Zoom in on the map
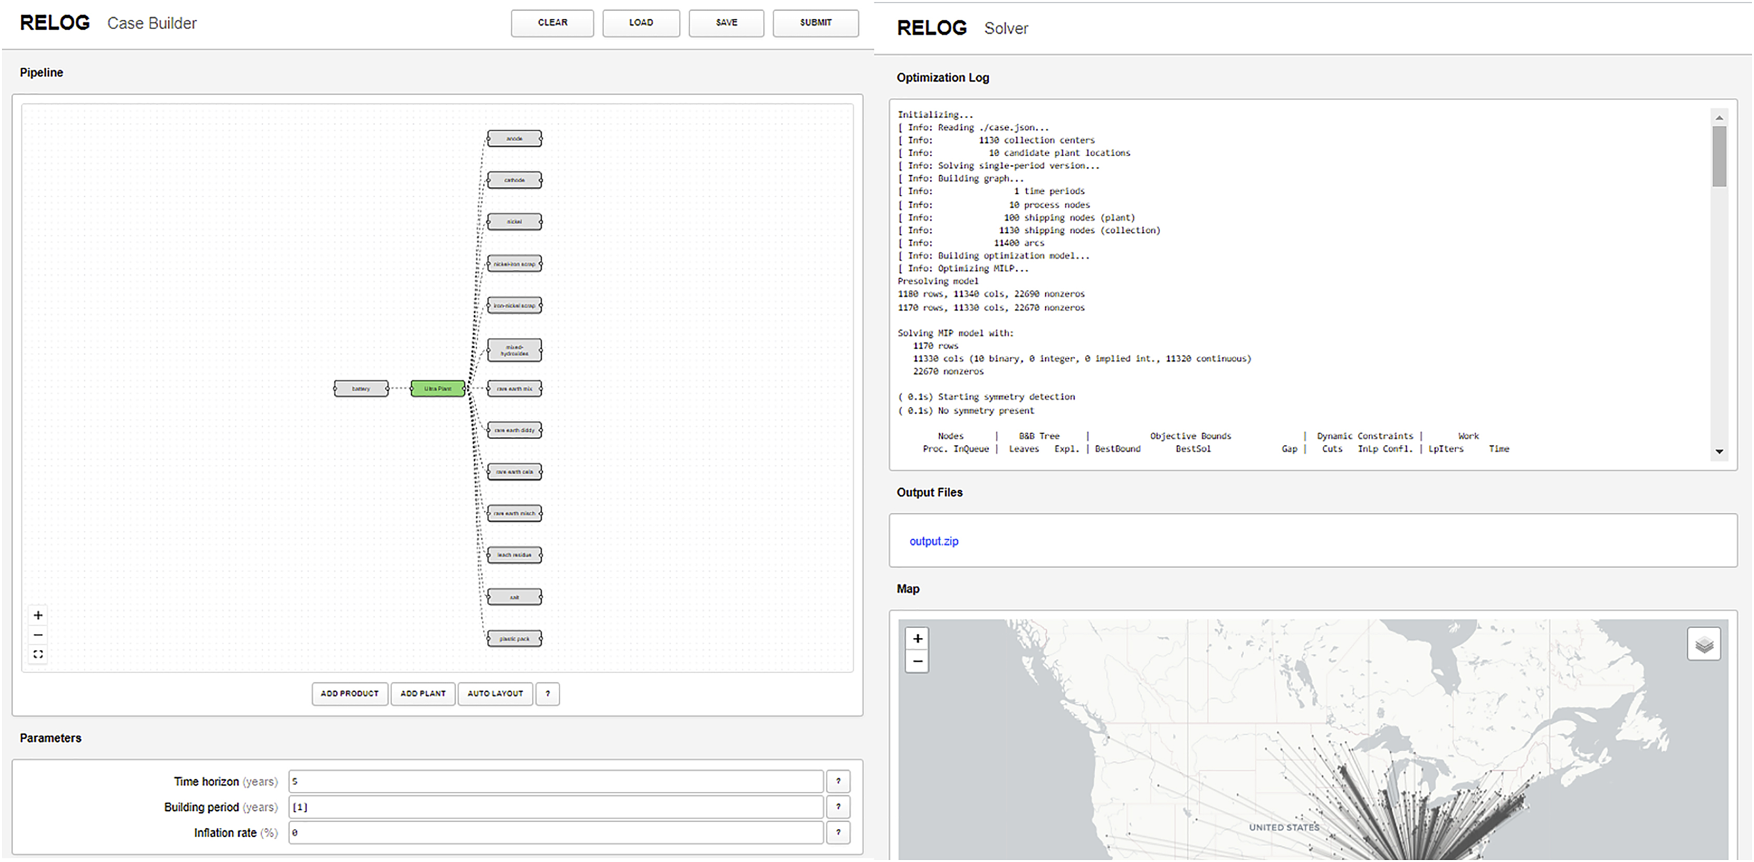This screenshot has width=1754, height=862. (x=917, y=639)
